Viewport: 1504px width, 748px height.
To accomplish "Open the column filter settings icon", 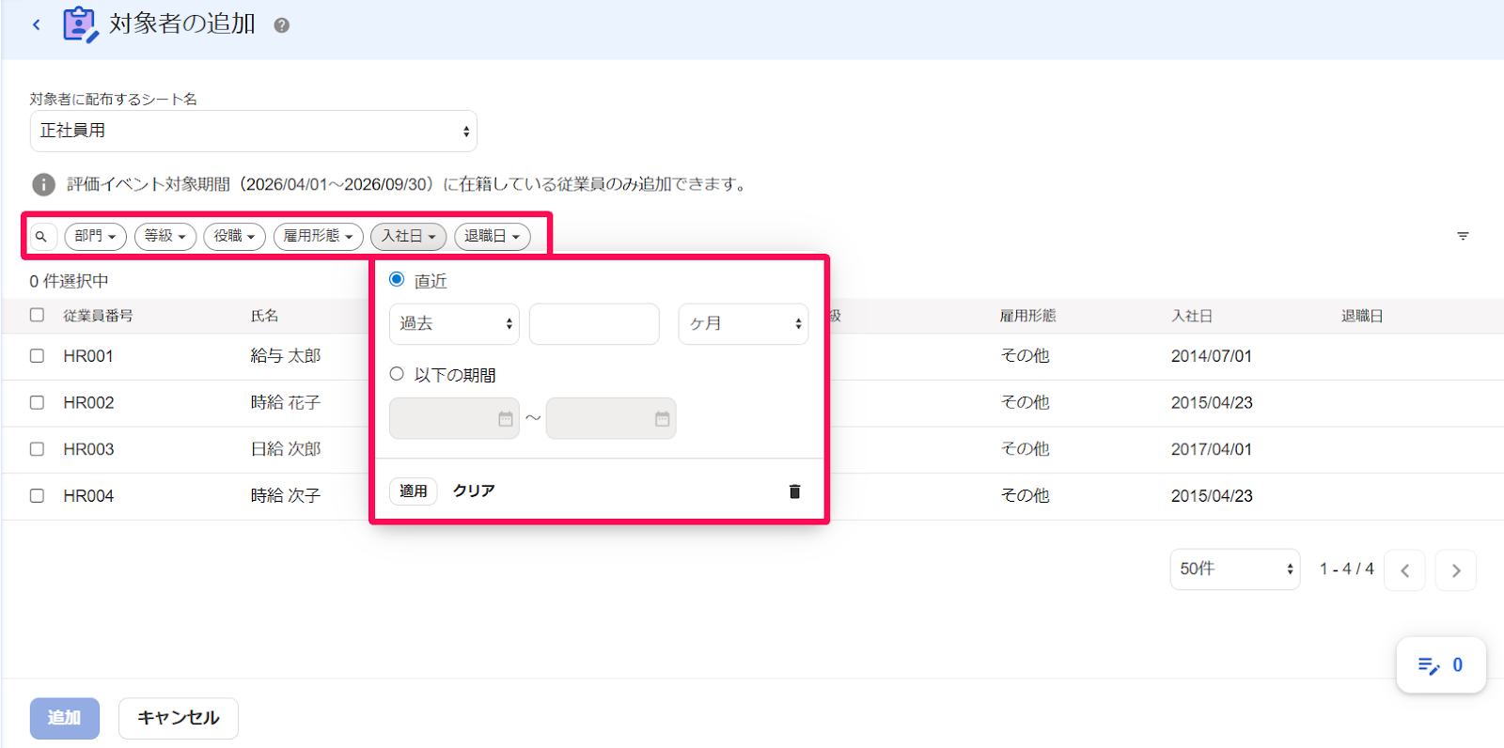I will click(x=1463, y=236).
